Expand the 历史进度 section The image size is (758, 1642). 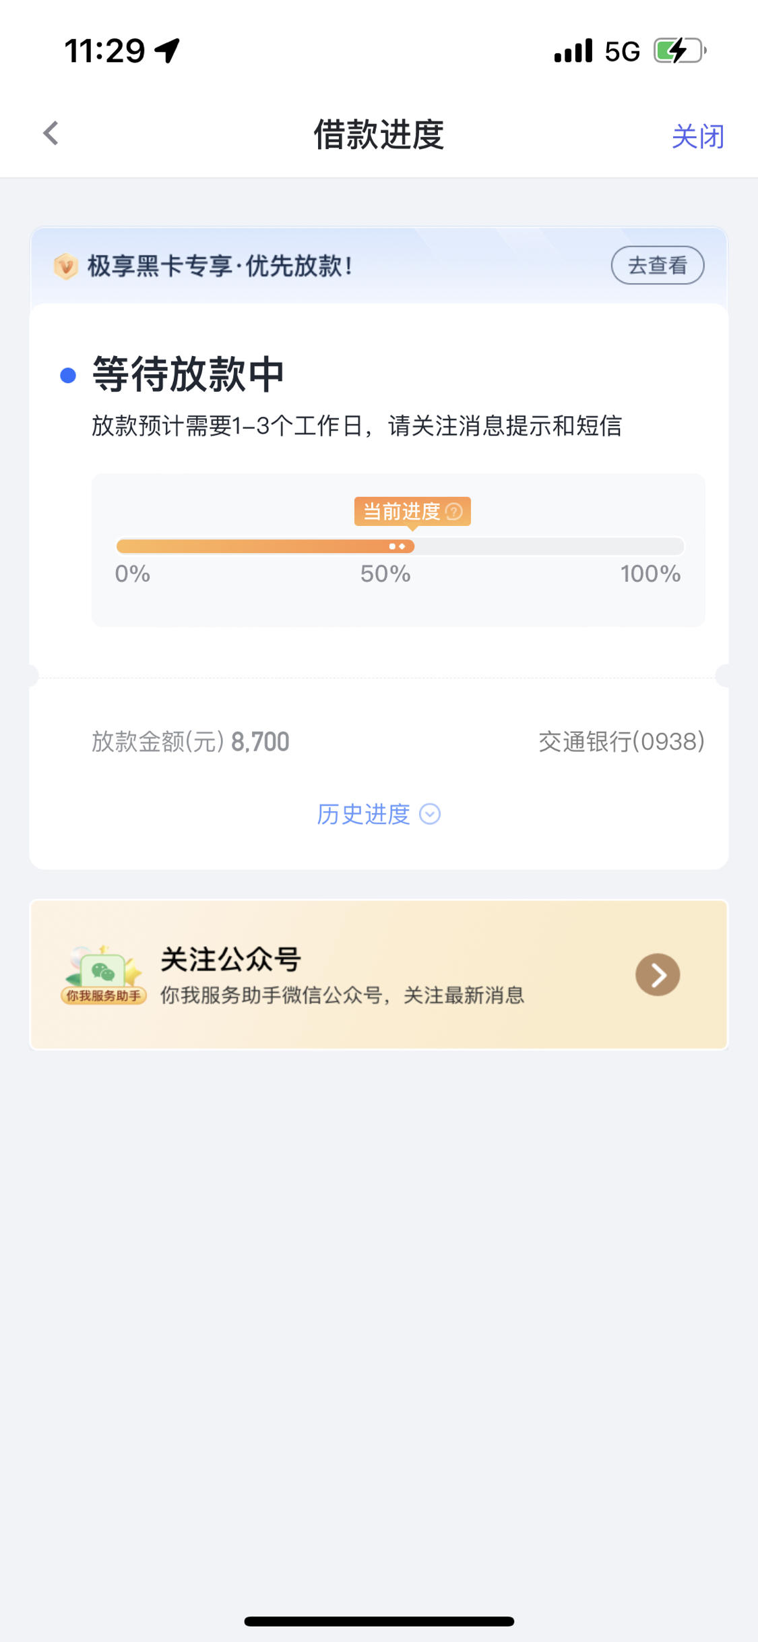[379, 814]
